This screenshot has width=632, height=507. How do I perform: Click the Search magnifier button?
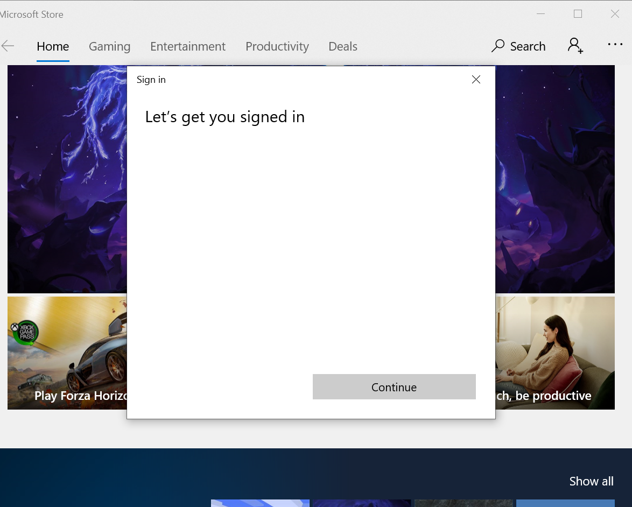pyautogui.click(x=518, y=46)
